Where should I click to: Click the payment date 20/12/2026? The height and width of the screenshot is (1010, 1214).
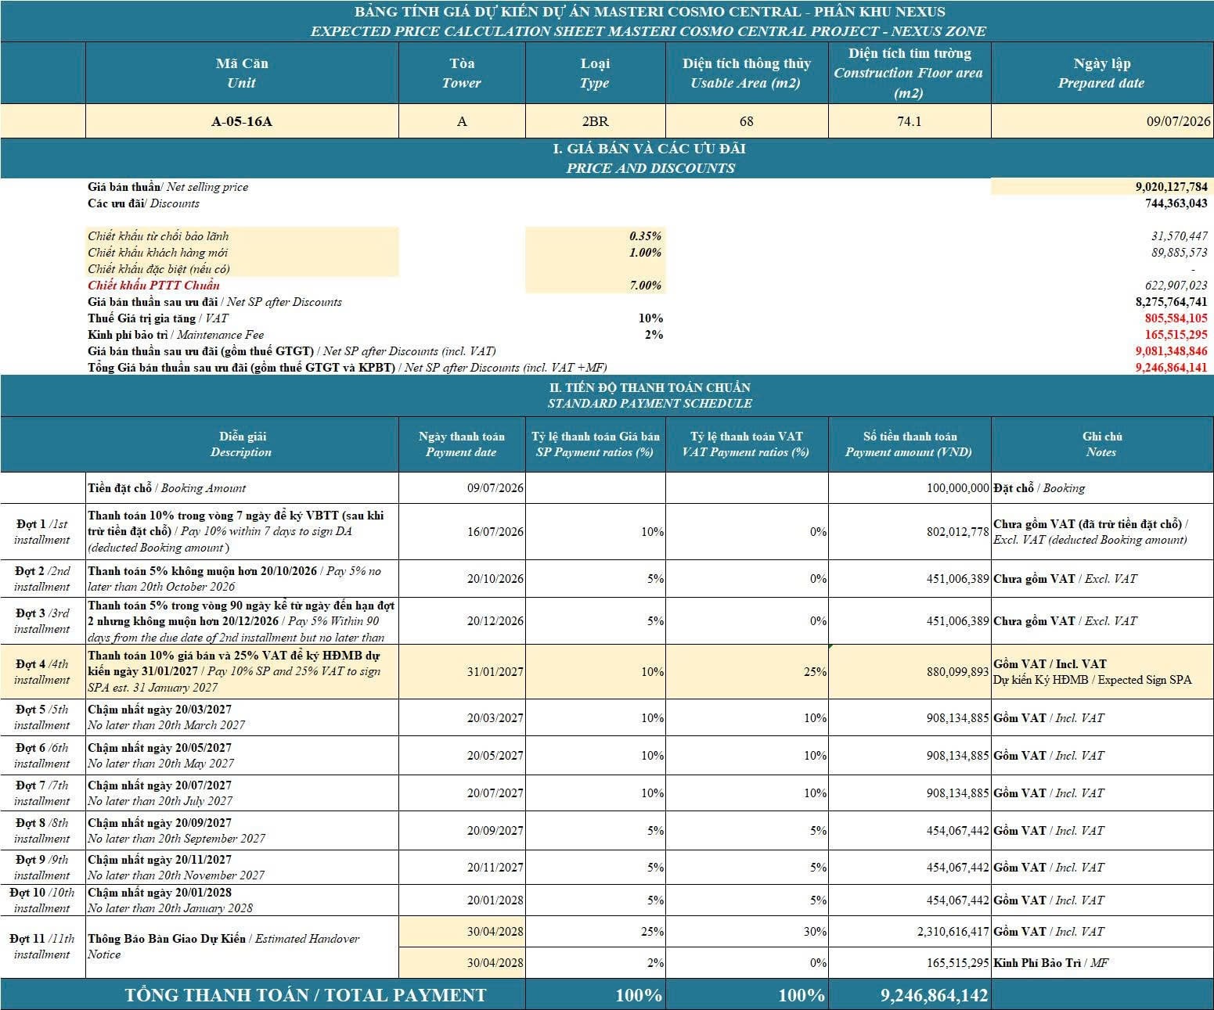pyautogui.click(x=495, y=621)
